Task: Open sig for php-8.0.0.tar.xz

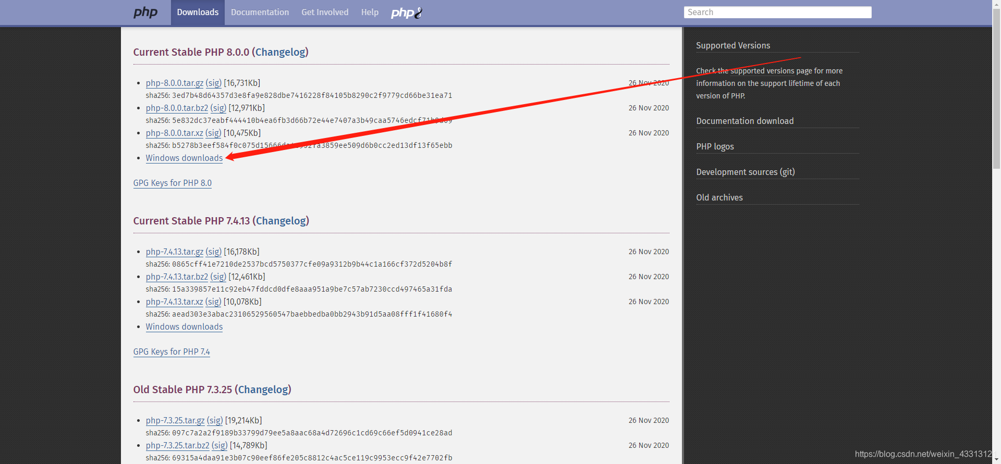Action: [x=213, y=133]
